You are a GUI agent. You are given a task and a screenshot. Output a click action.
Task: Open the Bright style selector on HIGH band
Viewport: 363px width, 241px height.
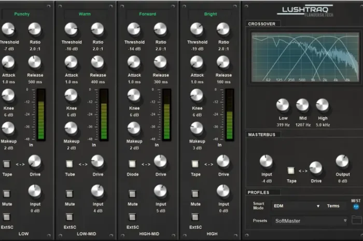click(211, 14)
